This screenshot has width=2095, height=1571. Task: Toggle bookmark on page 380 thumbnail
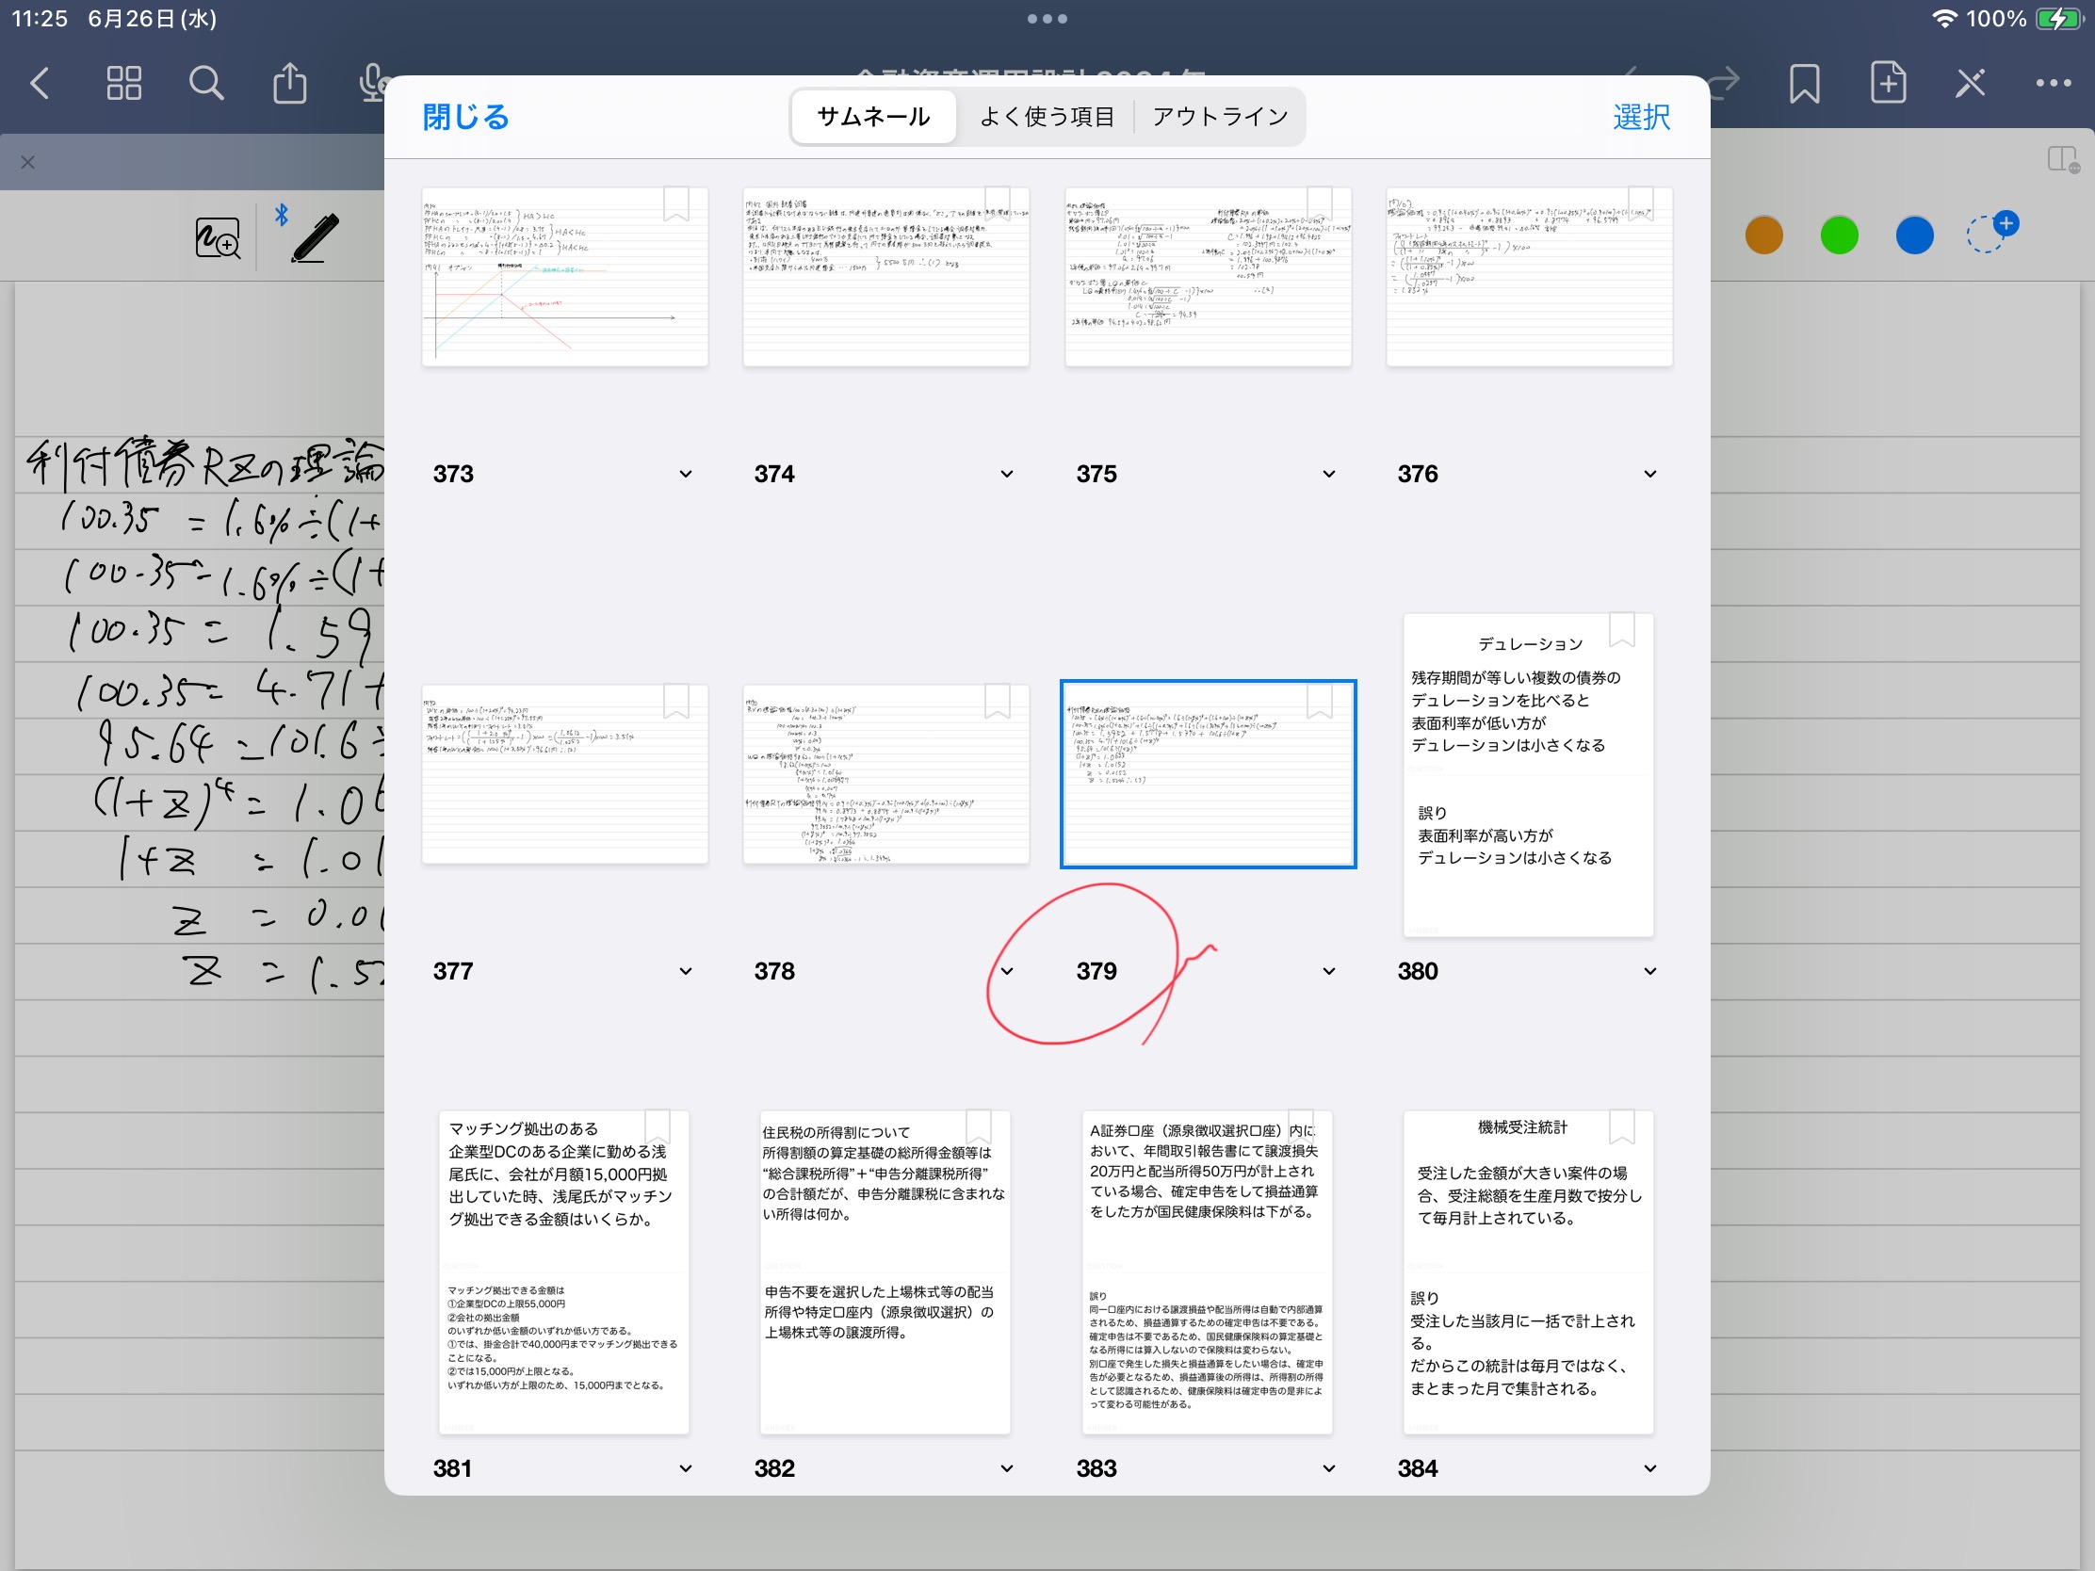pyautogui.click(x=1622, y=630)
